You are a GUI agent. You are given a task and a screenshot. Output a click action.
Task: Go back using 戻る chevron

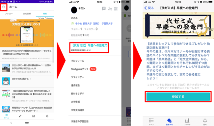click(149, 8)
